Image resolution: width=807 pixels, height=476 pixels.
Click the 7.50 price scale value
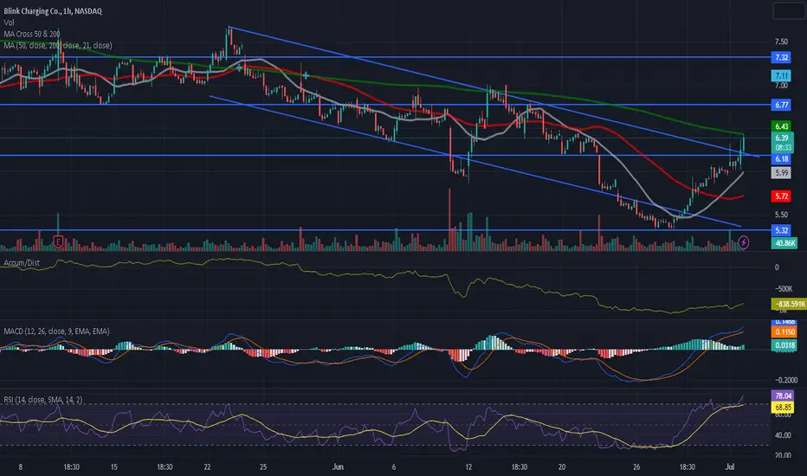(781, 42)
